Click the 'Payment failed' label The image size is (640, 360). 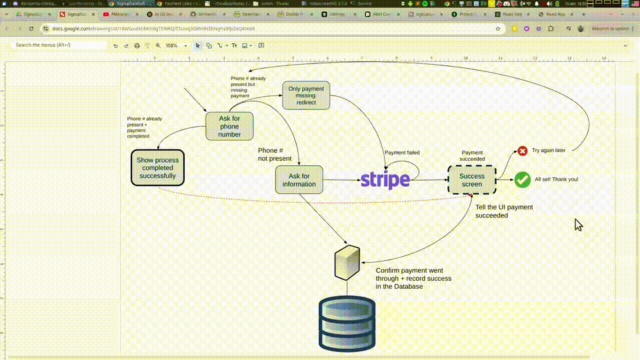[402, 153]
